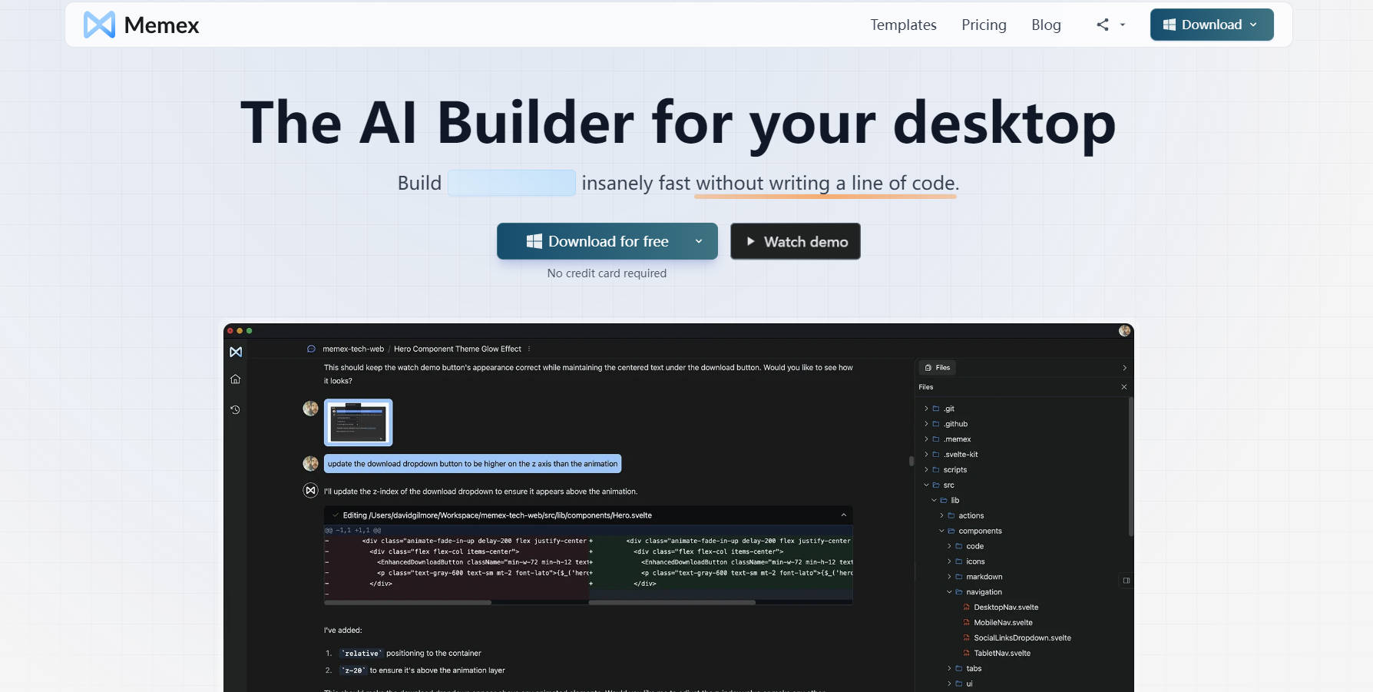
Task: Open the ellipsis menu after Hero Component Theme Glow Effect
Action: click(529, 348)
